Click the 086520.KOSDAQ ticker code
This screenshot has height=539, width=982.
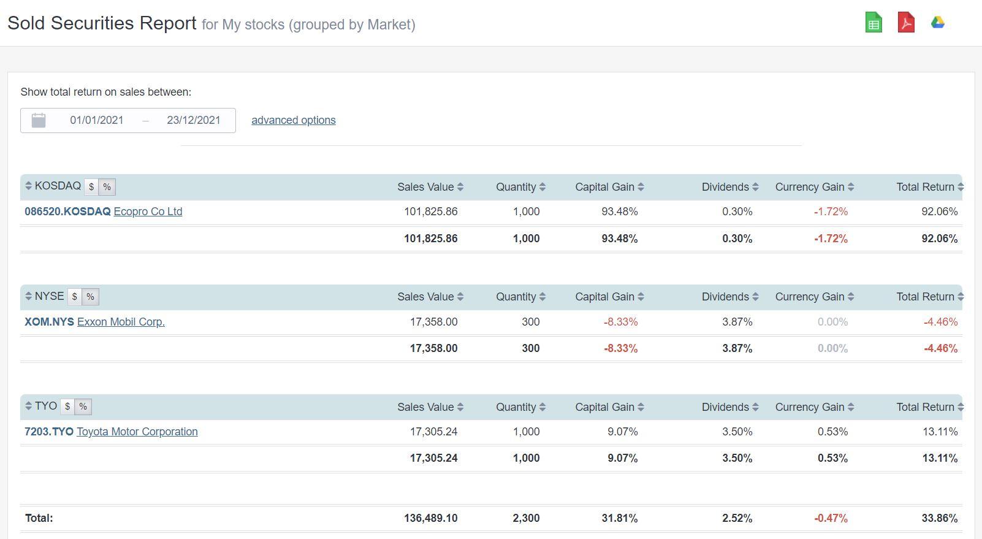click(67, 212)
